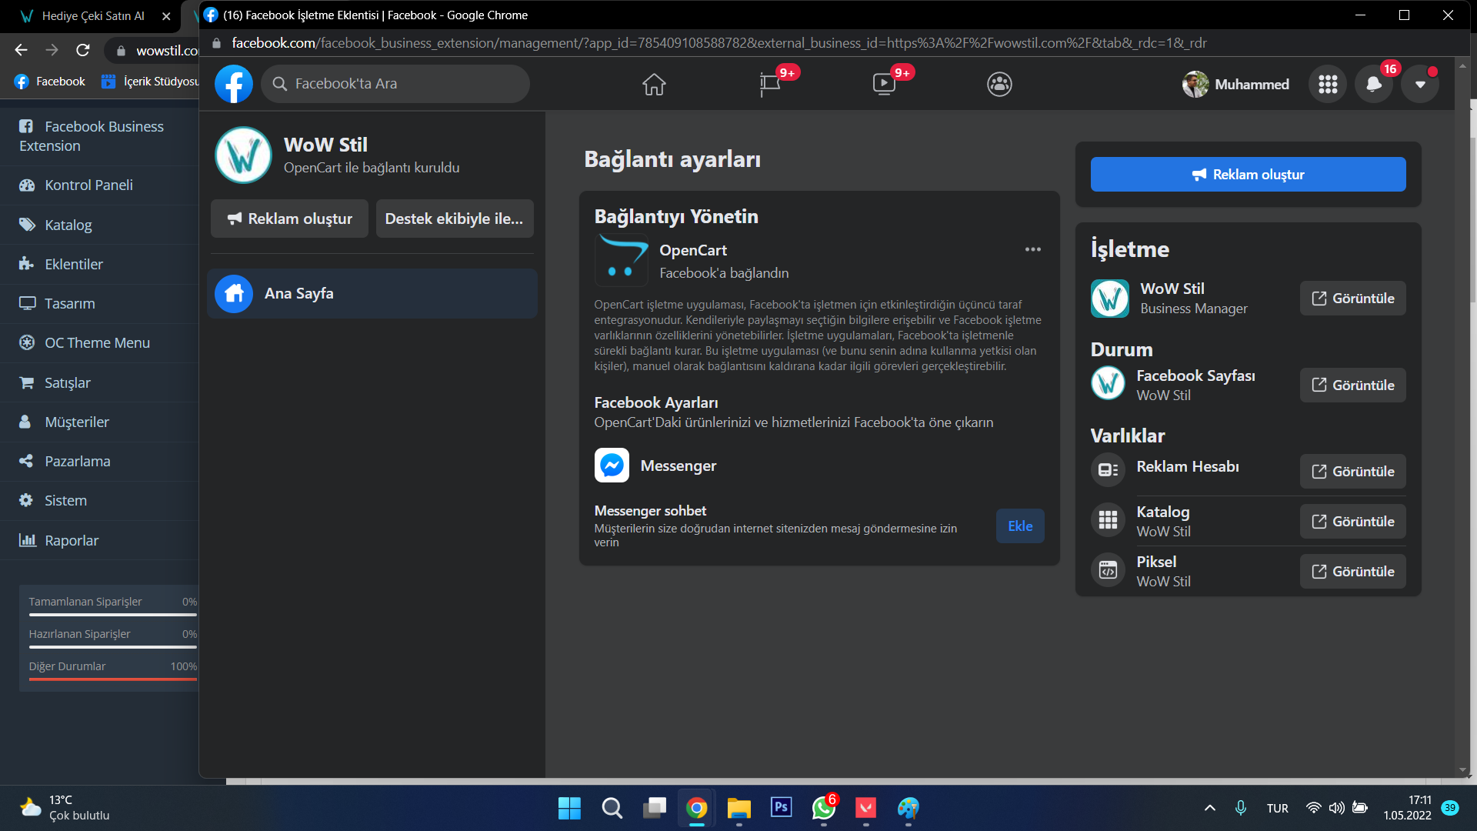Viewport: 1477px width, 831px height.
Task: Open Facebook notifications bell
Action: (x=1374, y=84)
